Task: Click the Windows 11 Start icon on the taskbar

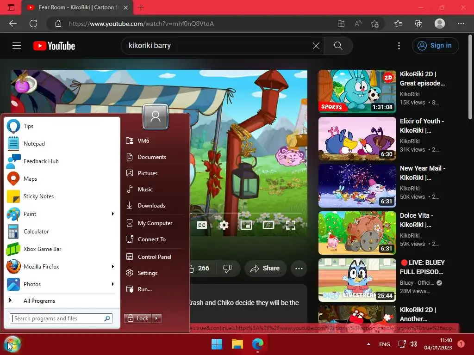Action: 217,344
